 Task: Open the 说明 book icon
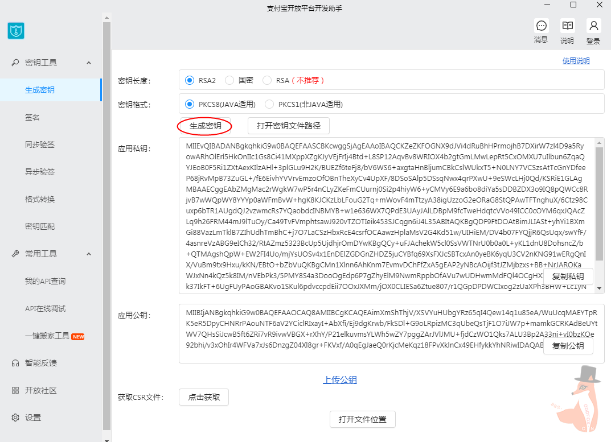point(567,26)
